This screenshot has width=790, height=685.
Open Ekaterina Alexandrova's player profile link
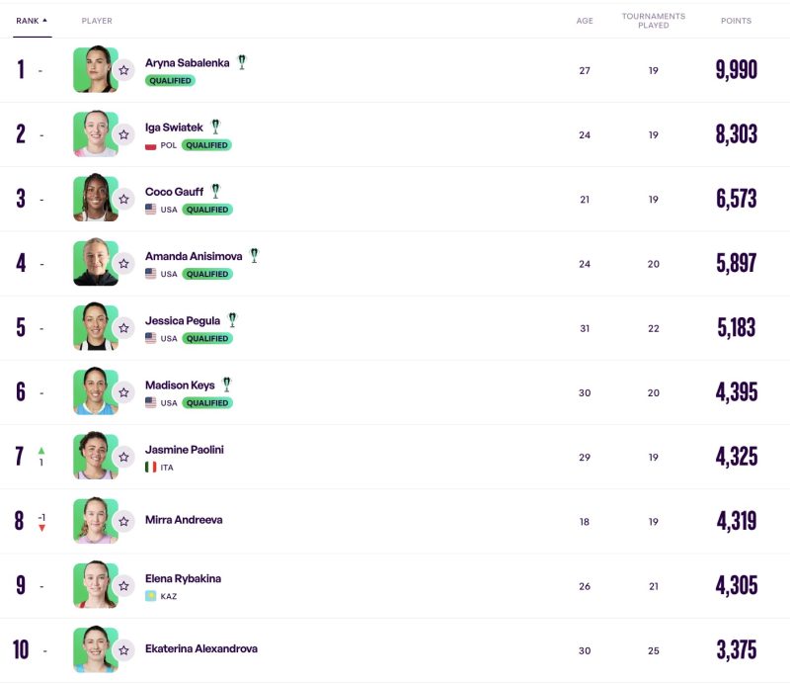201,649
